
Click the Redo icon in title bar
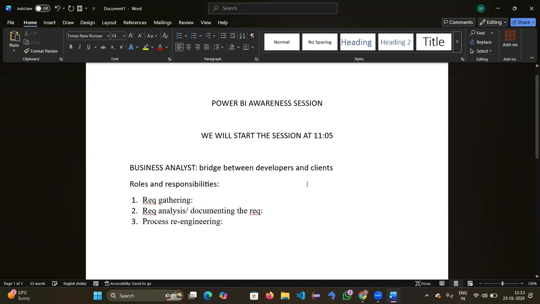[71, 8]
